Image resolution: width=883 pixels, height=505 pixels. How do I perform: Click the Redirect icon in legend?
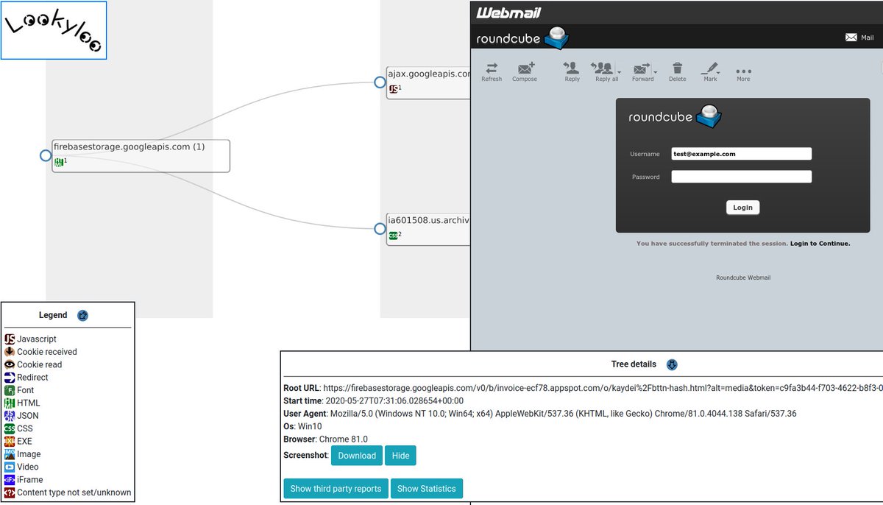point(10,377)
